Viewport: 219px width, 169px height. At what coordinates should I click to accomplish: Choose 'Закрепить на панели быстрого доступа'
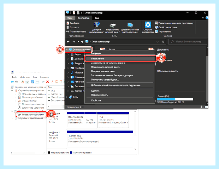point(112,75)
